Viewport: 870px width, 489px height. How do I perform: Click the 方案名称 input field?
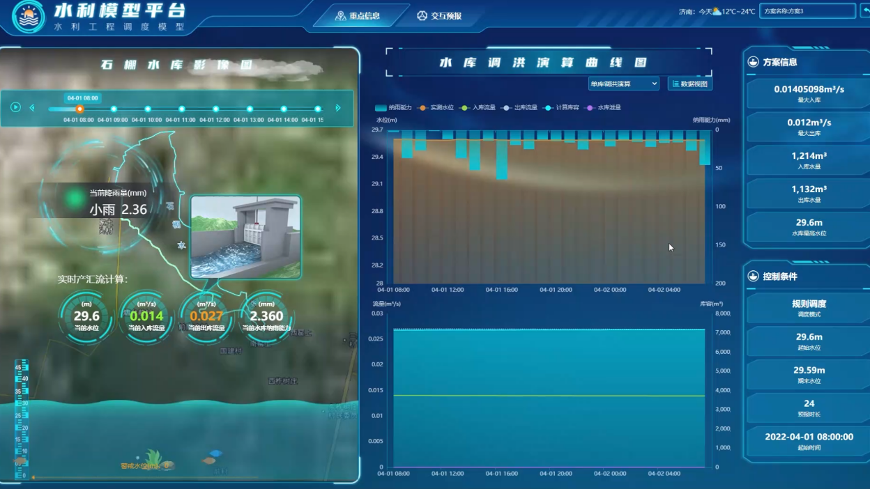tap(807, 11)
